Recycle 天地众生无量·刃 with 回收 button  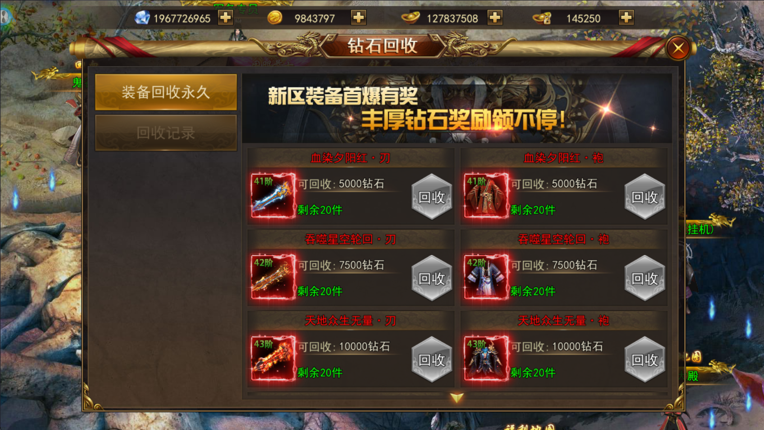[432, 359]
